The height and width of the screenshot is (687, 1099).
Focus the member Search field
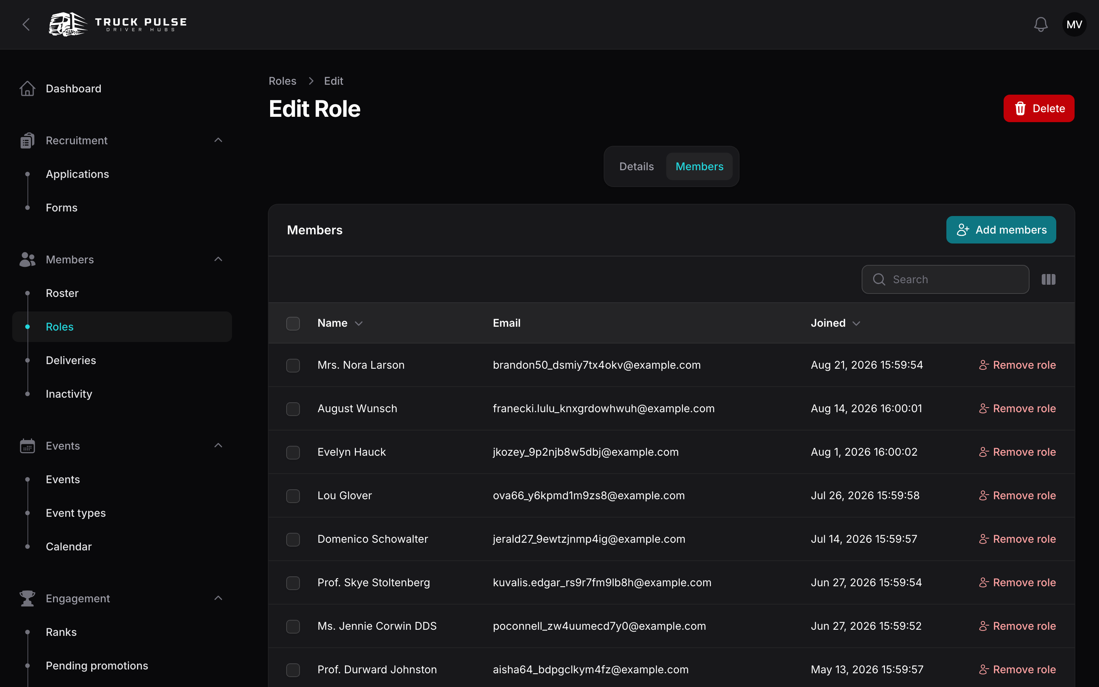[945, 279]
